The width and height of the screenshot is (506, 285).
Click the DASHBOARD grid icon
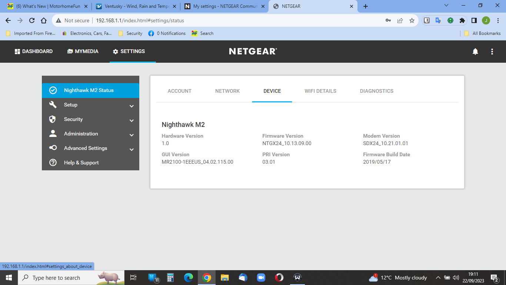[17, 51]
